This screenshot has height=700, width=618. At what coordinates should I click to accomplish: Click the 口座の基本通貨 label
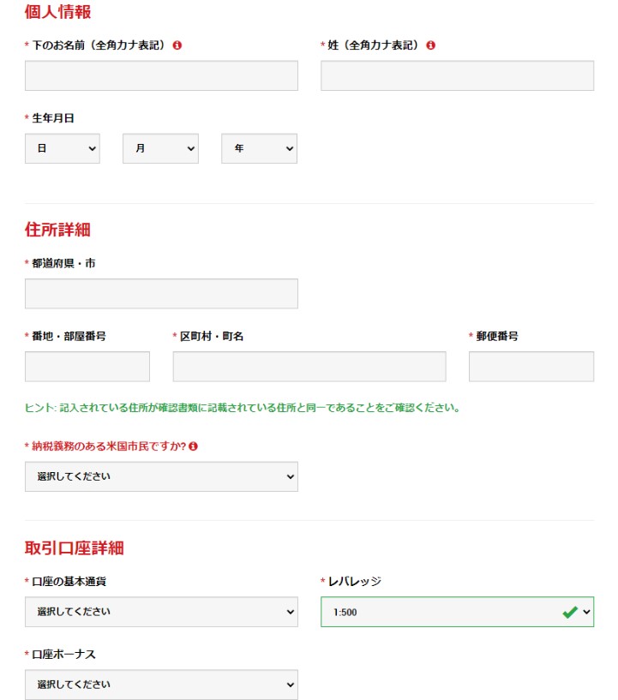(x=69, y=581)
